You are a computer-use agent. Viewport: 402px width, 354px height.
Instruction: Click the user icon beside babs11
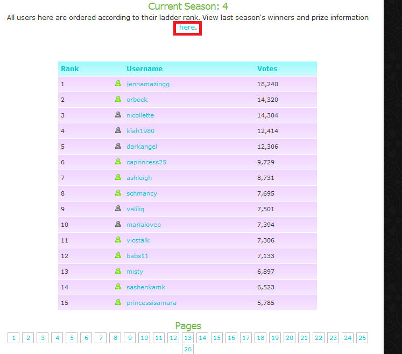tap(118, 255)
